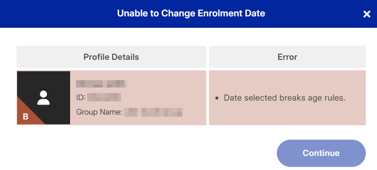Click the ID label in profile details
Viewport: 377px width, 170px height.
pos(80,97)
